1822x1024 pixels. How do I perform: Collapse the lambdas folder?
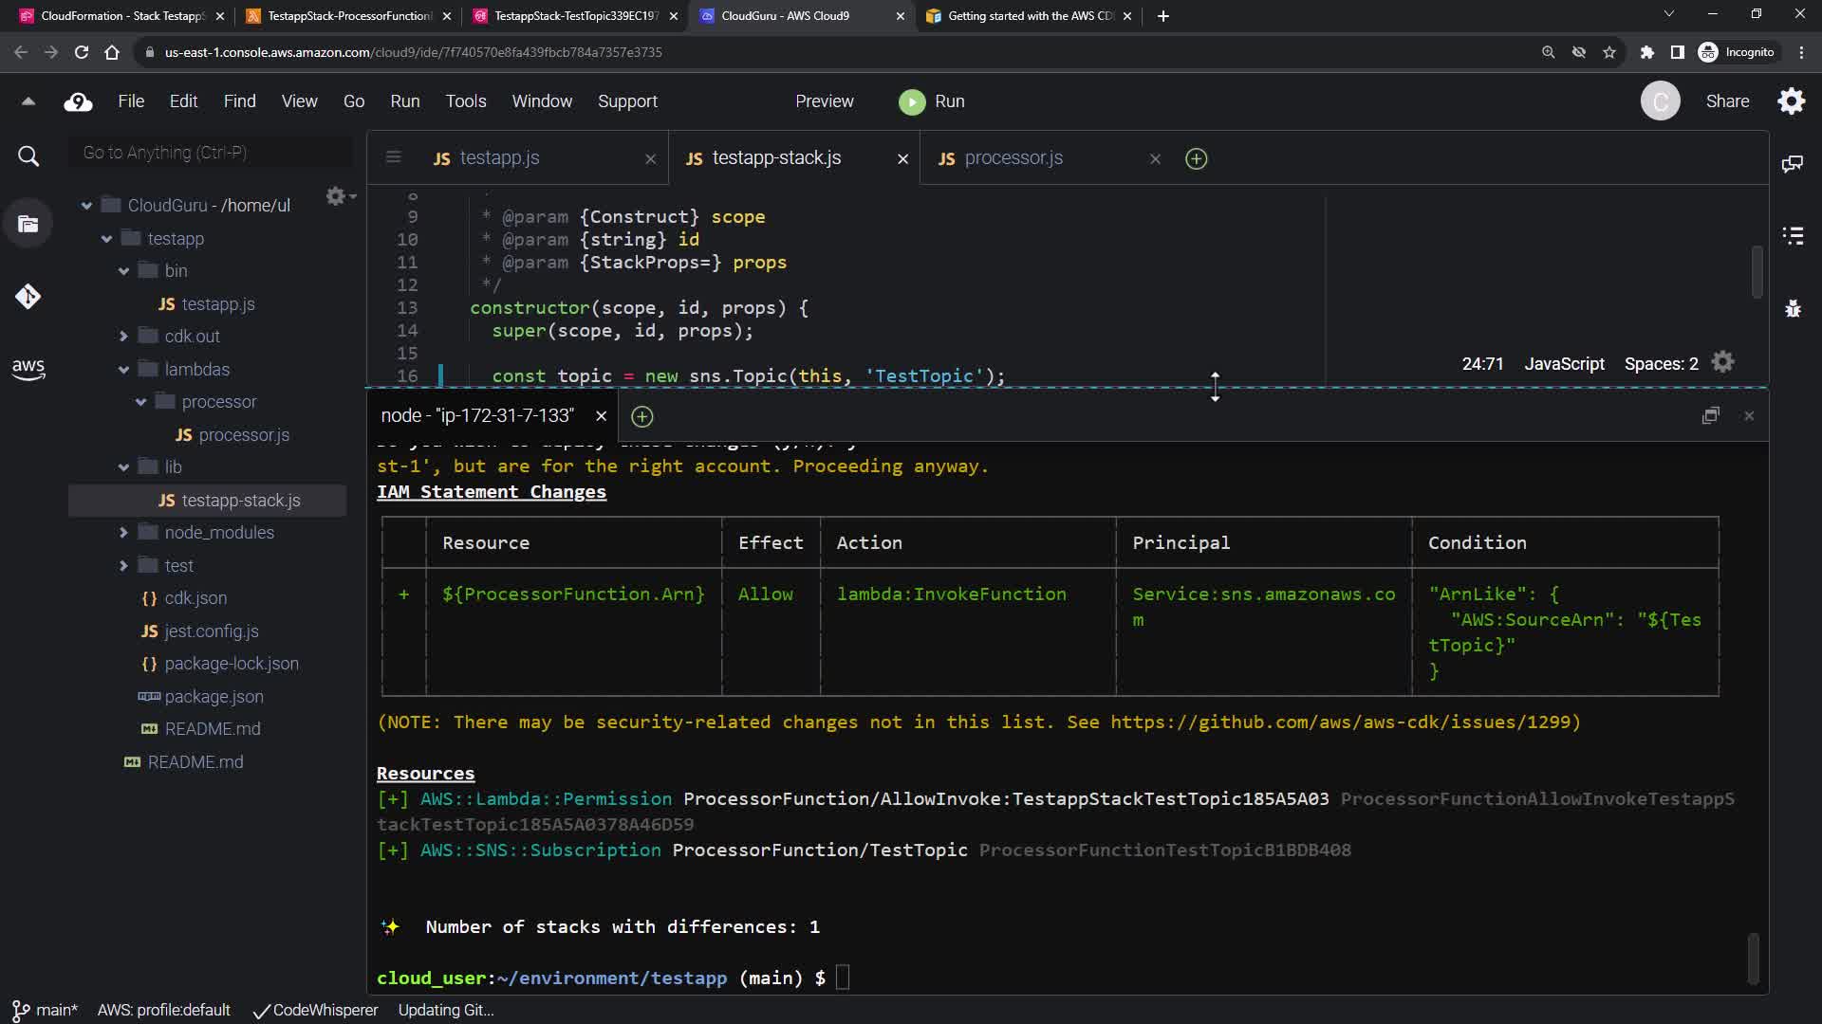coord(124,370)
